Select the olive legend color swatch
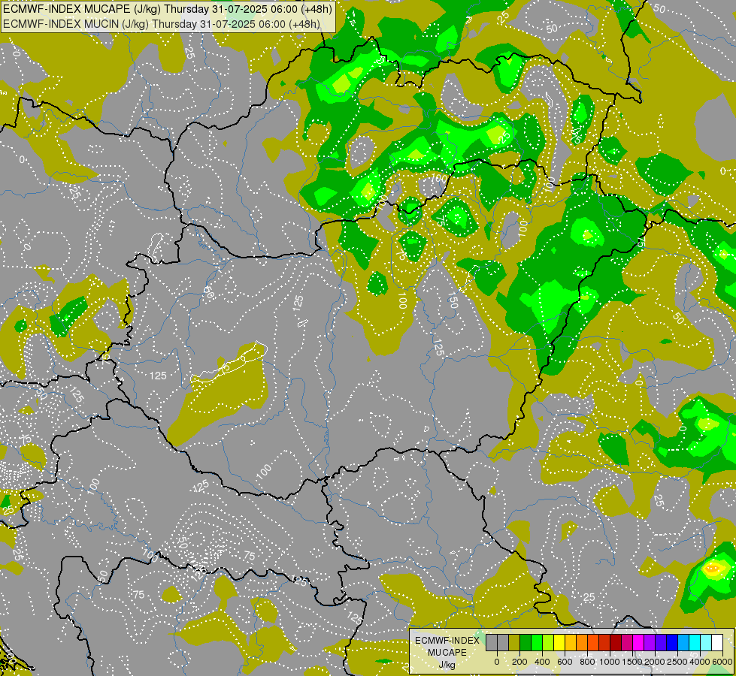The width and height of the screenshot is (736, 676). [x=514, y=642]
